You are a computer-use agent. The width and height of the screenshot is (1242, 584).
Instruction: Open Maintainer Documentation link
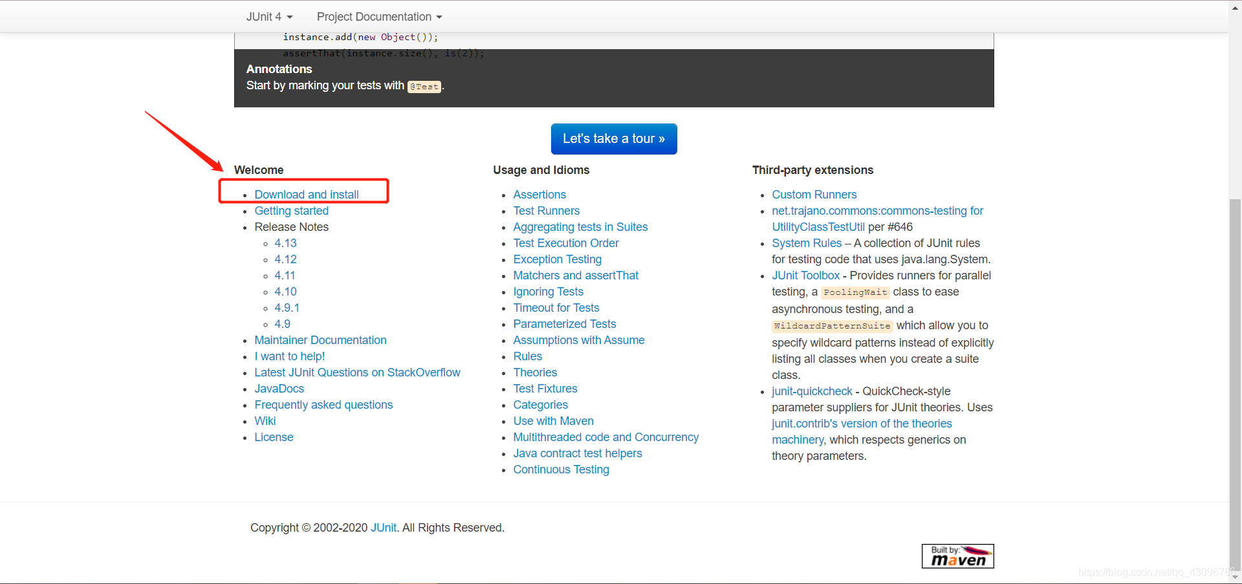point(320,340)
